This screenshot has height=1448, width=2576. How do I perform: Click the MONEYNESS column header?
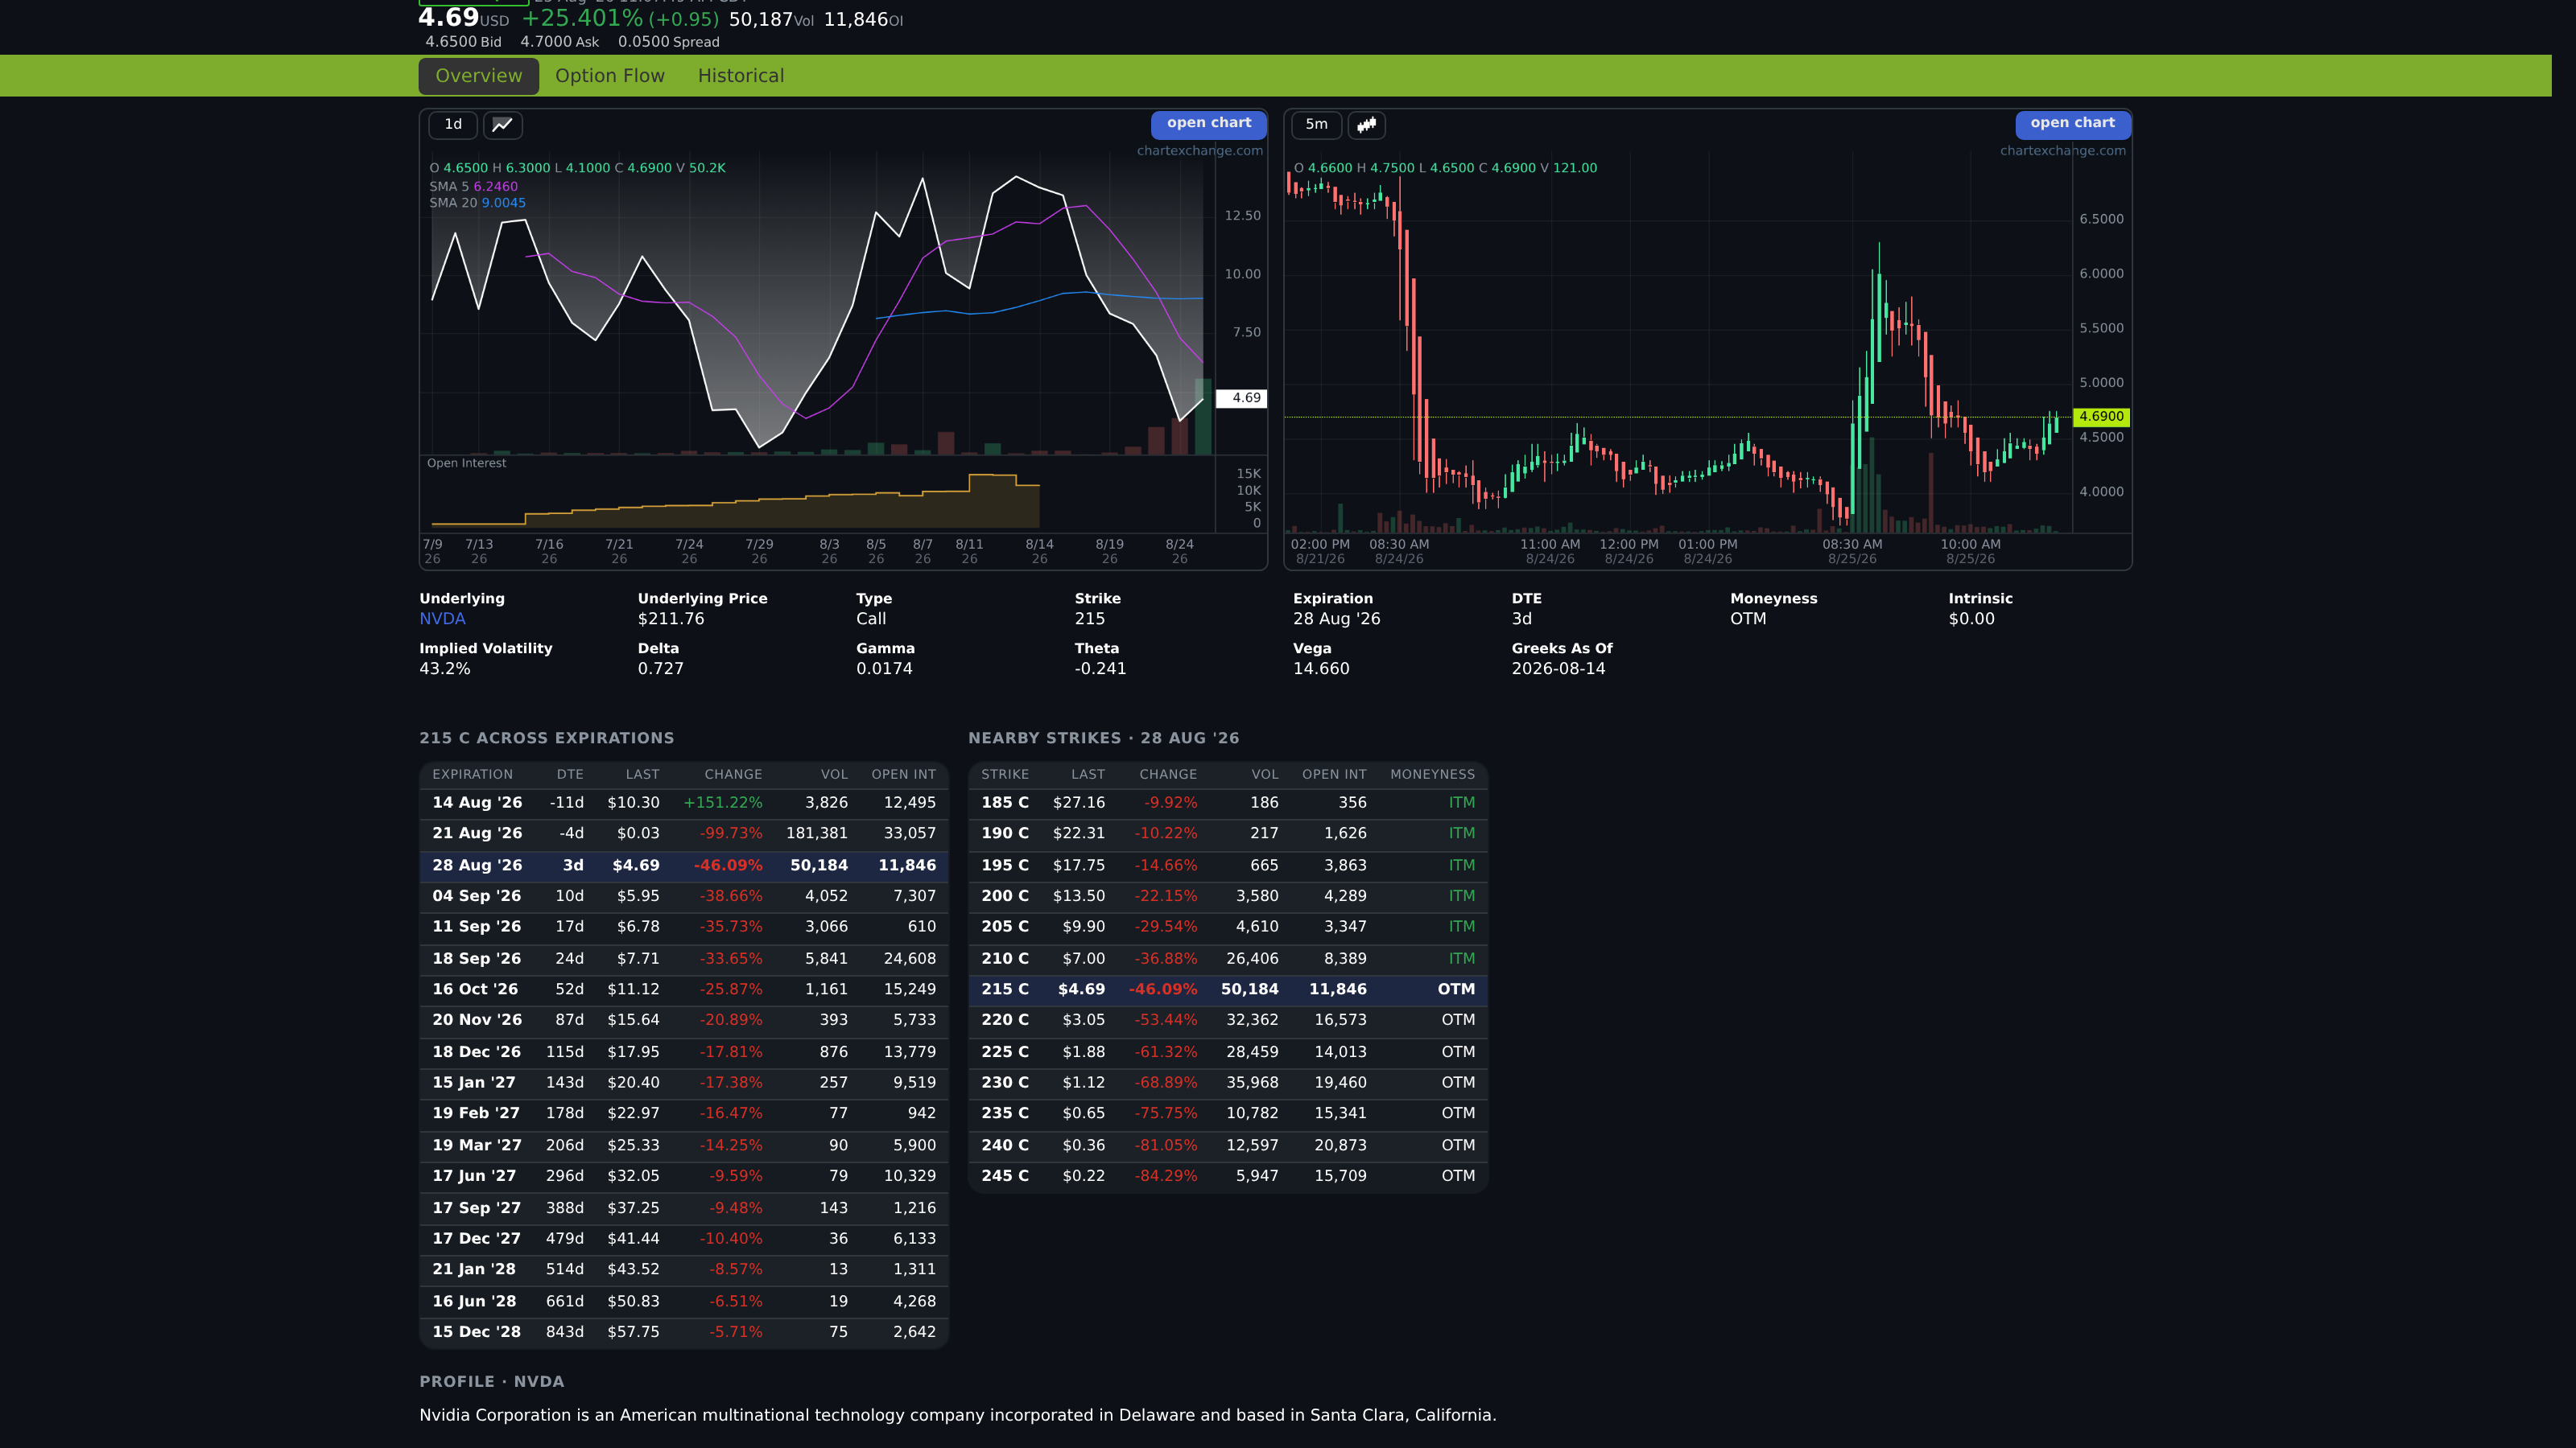(1432, 775)
